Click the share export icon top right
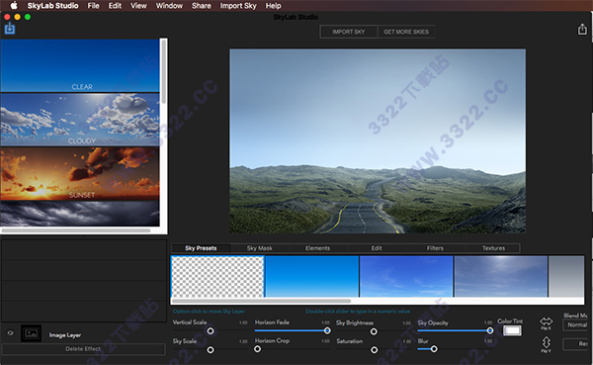593x365 pixels. (x=582, y=29)
